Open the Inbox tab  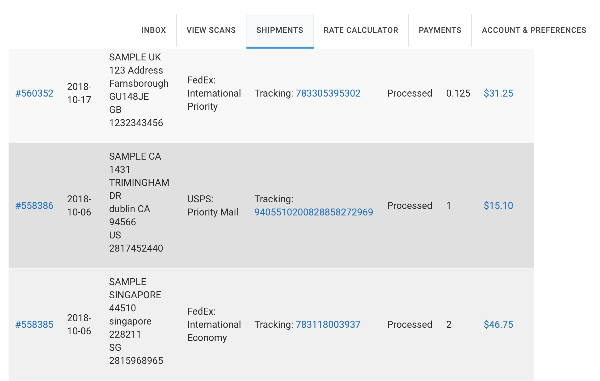click(153, 30)
